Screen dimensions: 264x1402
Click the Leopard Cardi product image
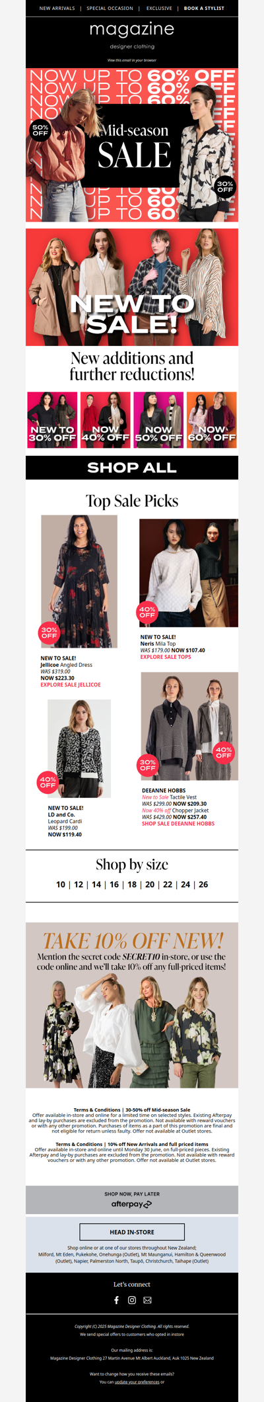(79, 749)
